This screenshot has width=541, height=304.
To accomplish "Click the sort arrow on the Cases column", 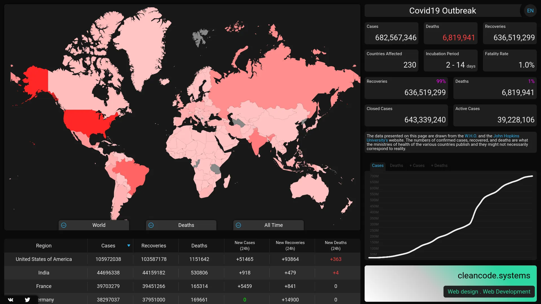I will [128, 245].
